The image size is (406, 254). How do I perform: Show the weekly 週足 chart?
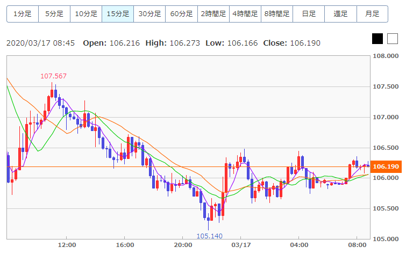pyautogui.click(x=340, y=14)
